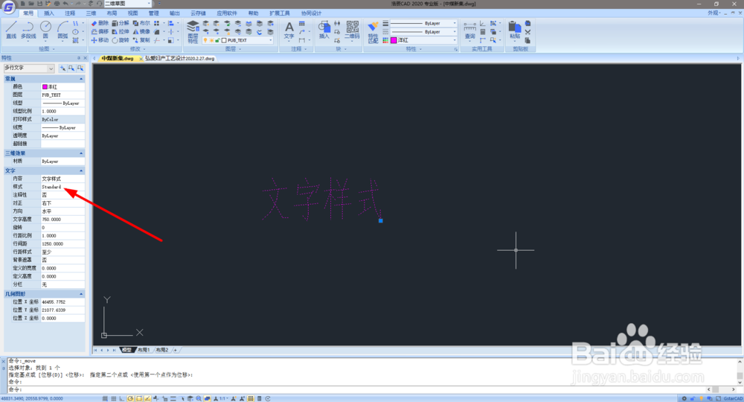The width and height of the screenshot is (744, 402).
Task: Open Layer Properties (图层特性) manager
Action: (193, 31)
